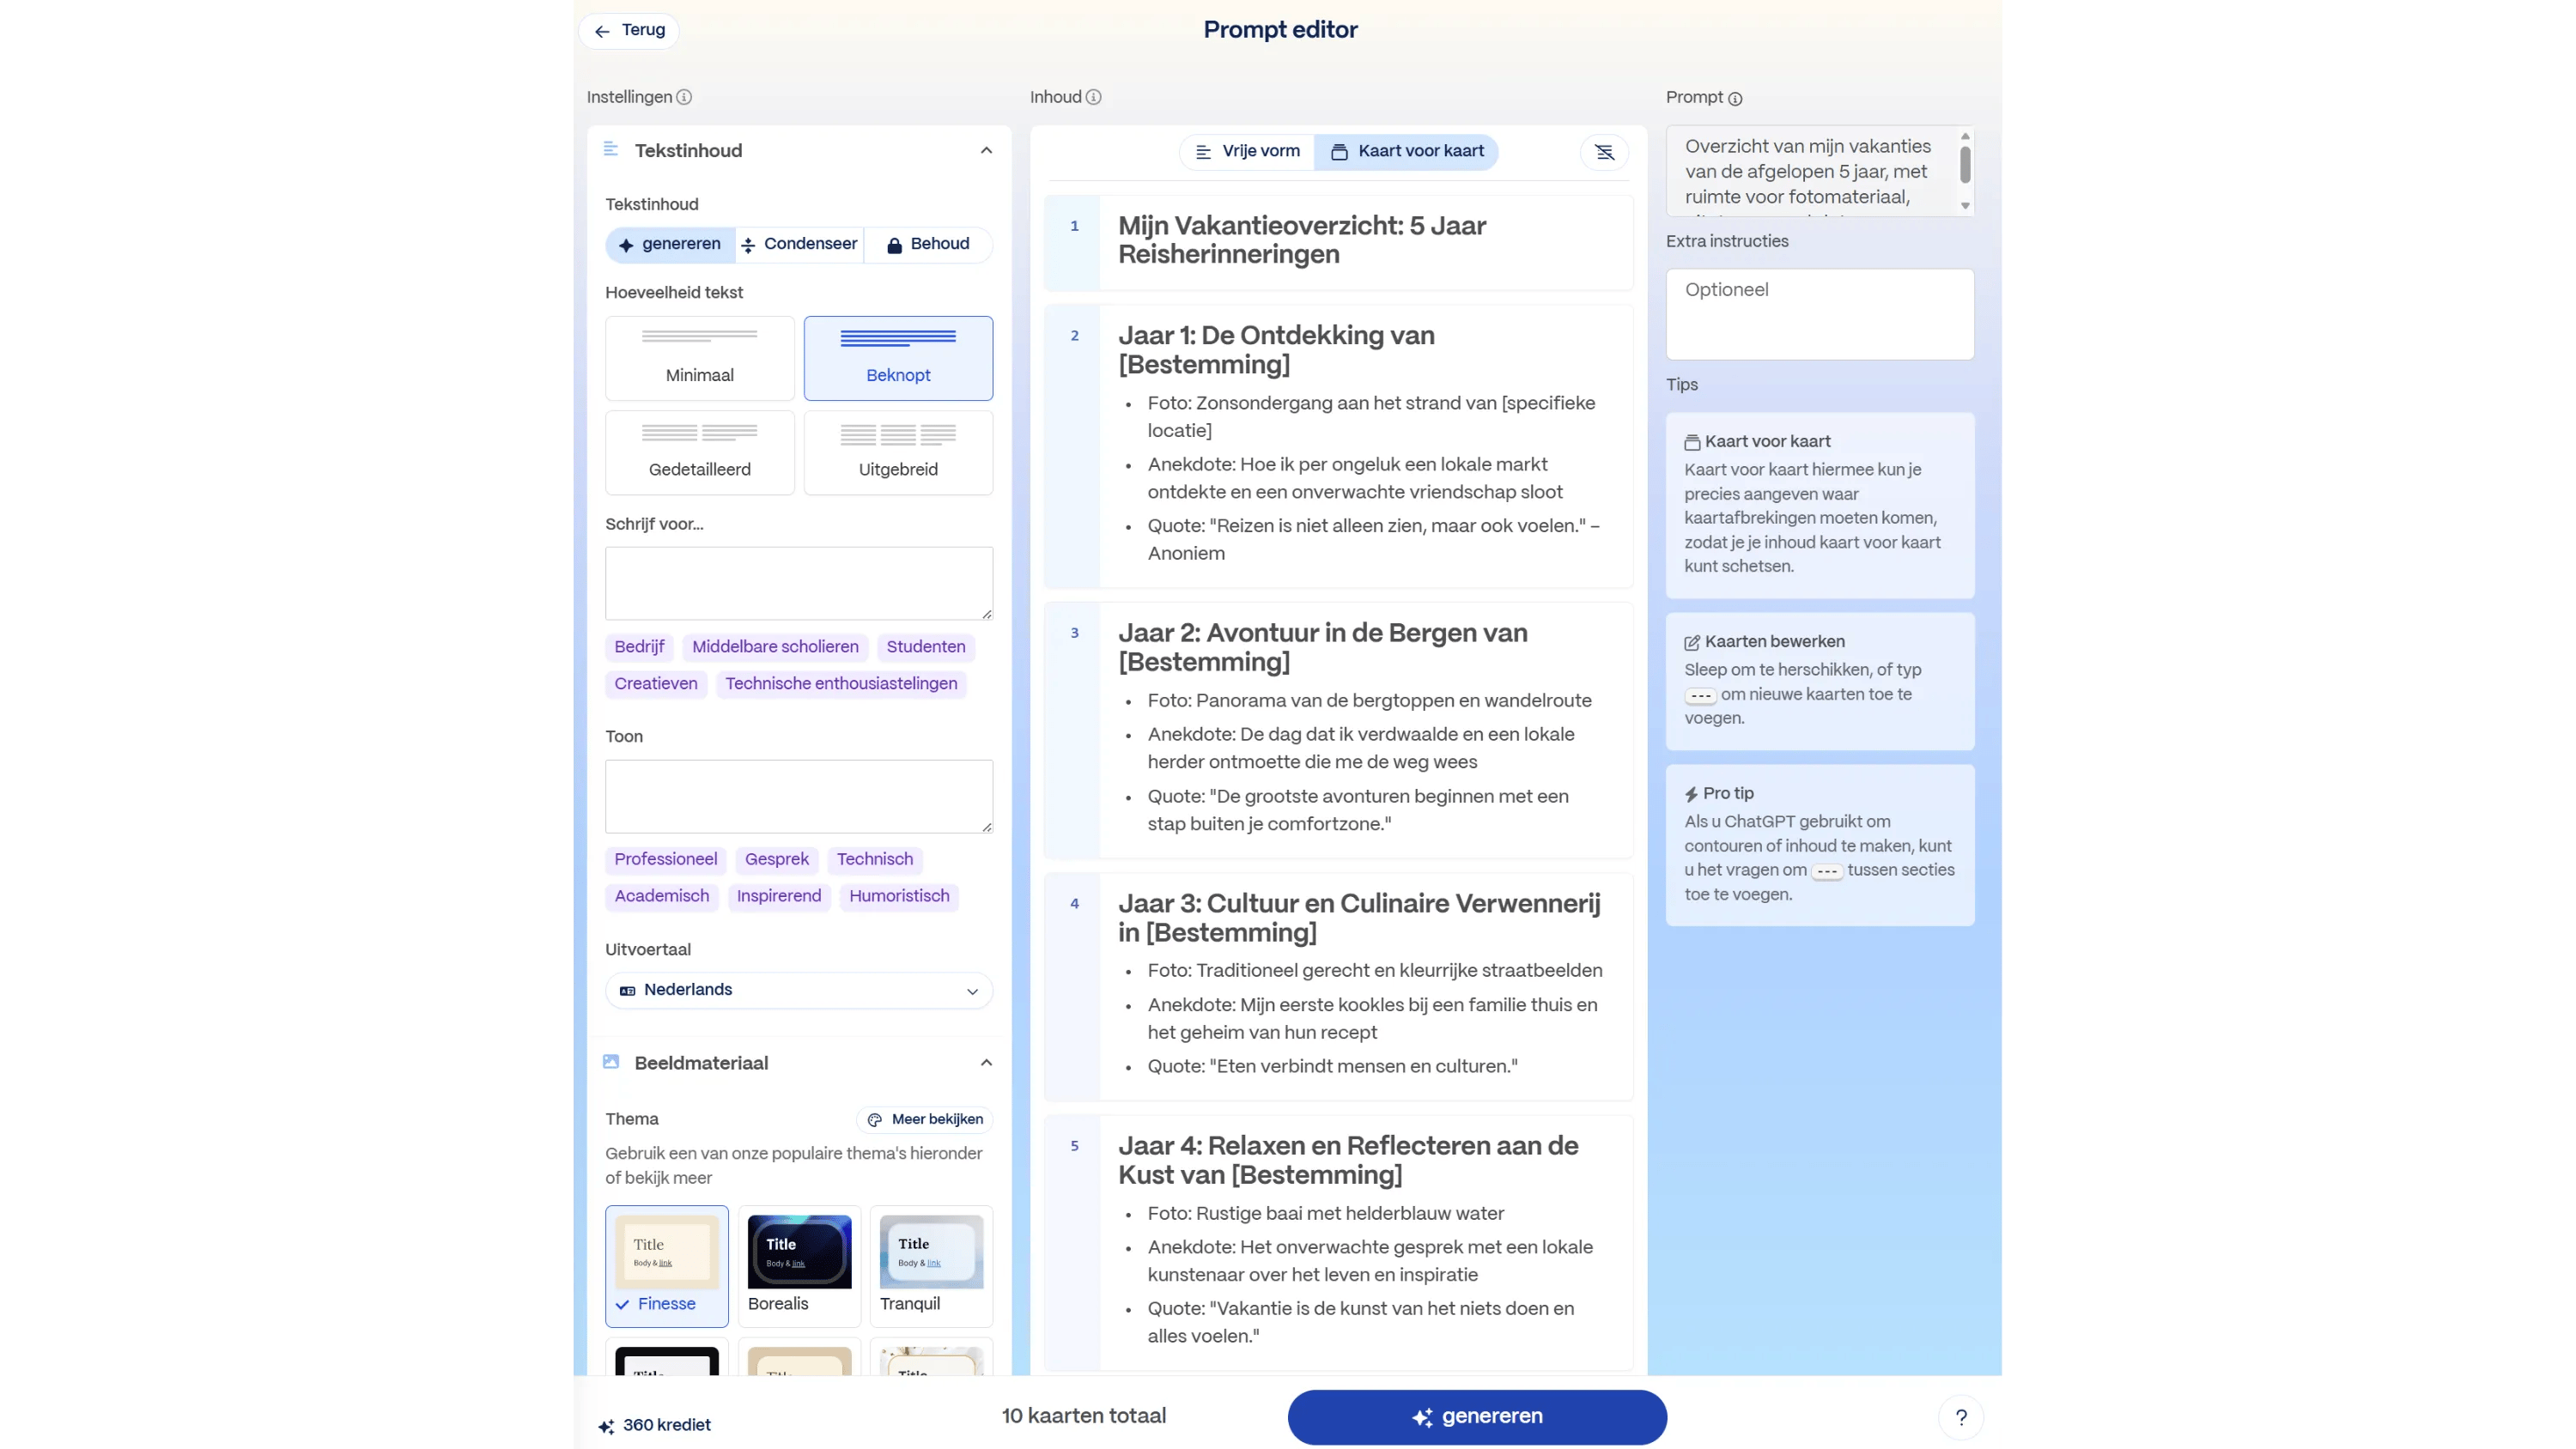This screenshot has width=2576, height=1449.
Task: Click the text formatting icon in the Inhoud toolbar
Action: click(1604, 152)
